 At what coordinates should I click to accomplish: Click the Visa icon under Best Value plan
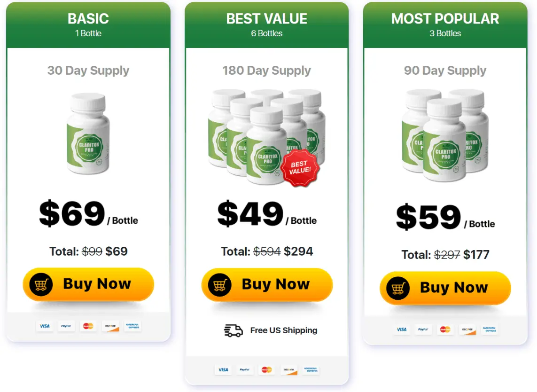click(x=223, y=370)
